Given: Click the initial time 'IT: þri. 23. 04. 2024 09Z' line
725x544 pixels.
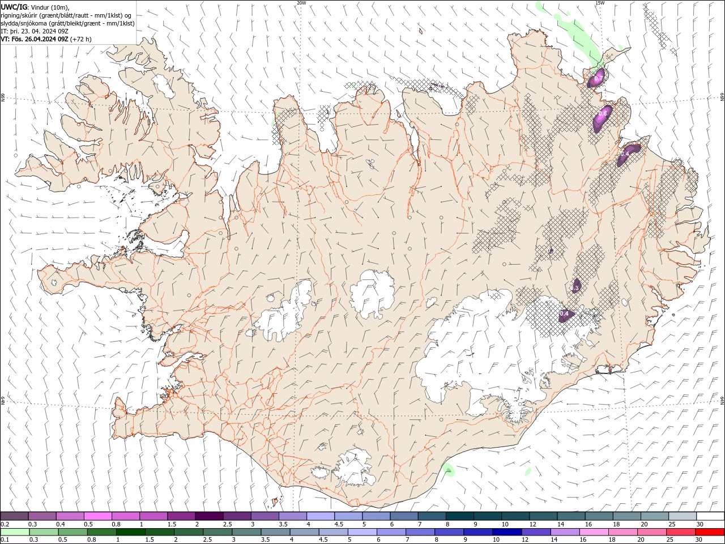Looking at the screenshot, I should tap(35, 31).
